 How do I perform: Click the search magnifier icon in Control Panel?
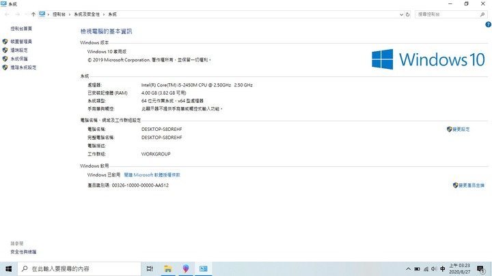coord(482,14)
